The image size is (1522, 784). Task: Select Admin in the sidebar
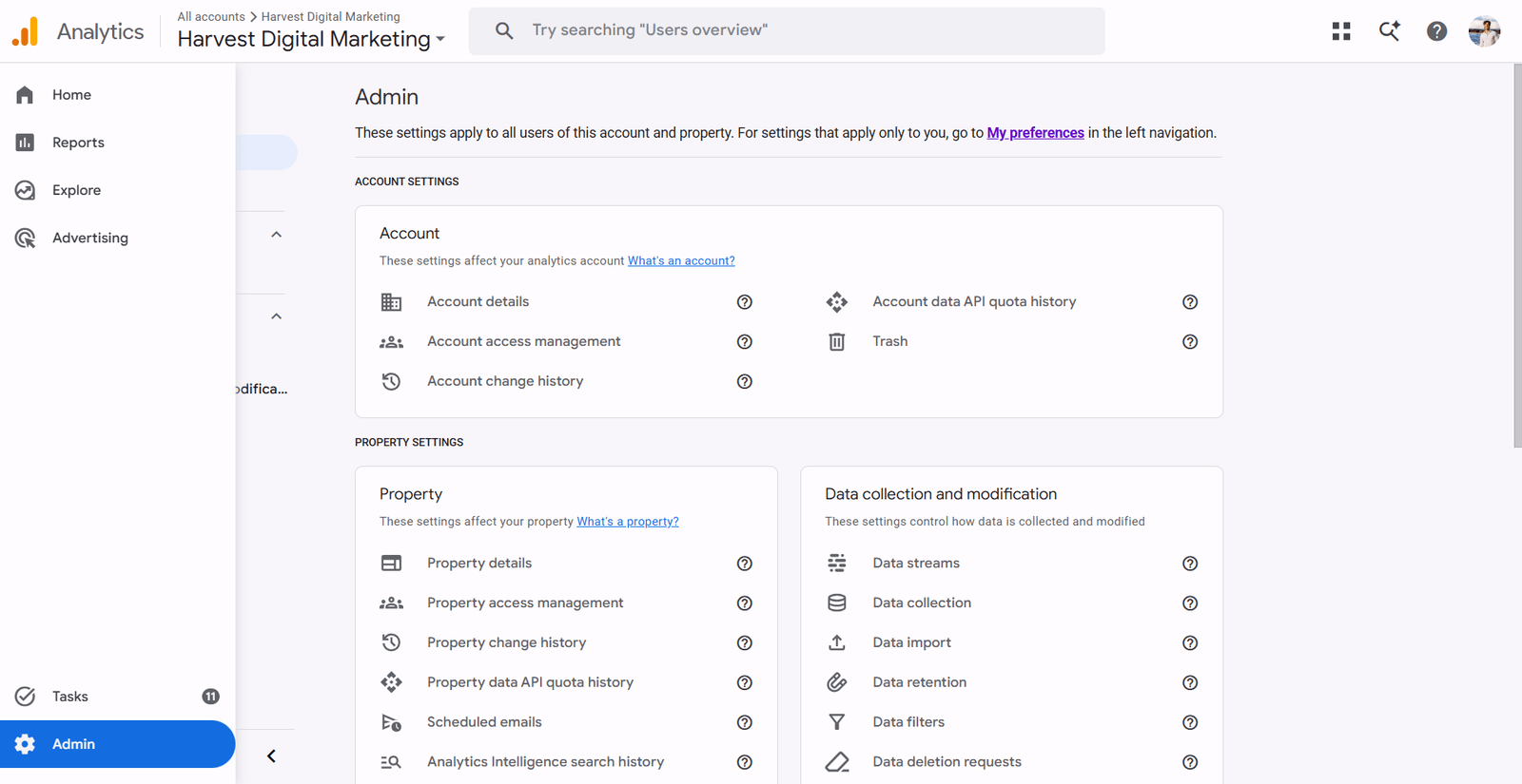[118, 744]
